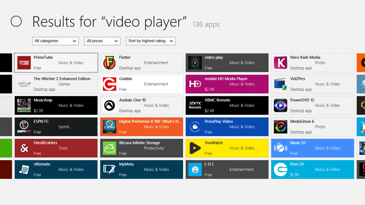Click the Games label on The Witcher 2
The width and height of the screenshot is (365, 205).
coord(65,84)
